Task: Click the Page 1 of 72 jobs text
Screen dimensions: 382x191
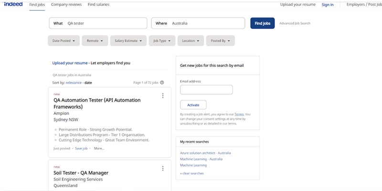Action: (x=146, y=83)
